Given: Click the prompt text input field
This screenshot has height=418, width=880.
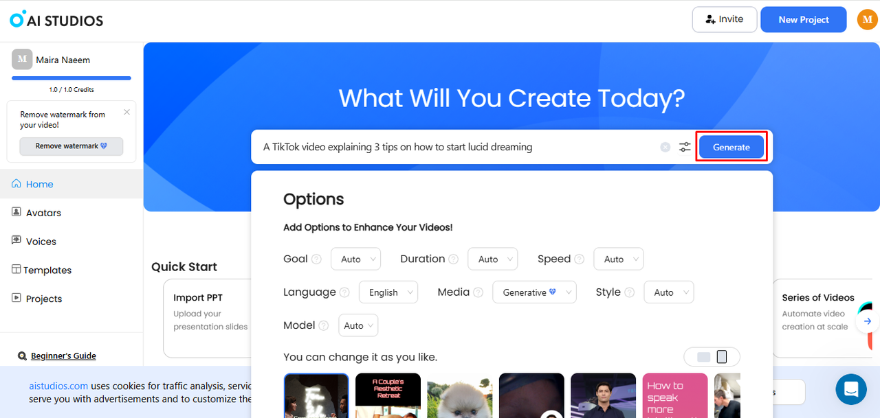Looking at the screenshot, I should (459, 147).
